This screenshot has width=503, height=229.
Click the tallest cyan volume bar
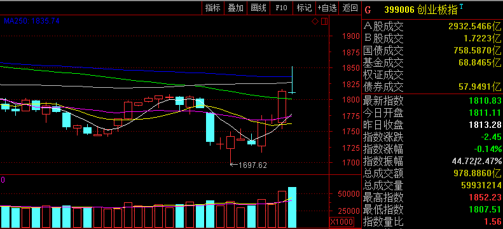coord(293,207)
